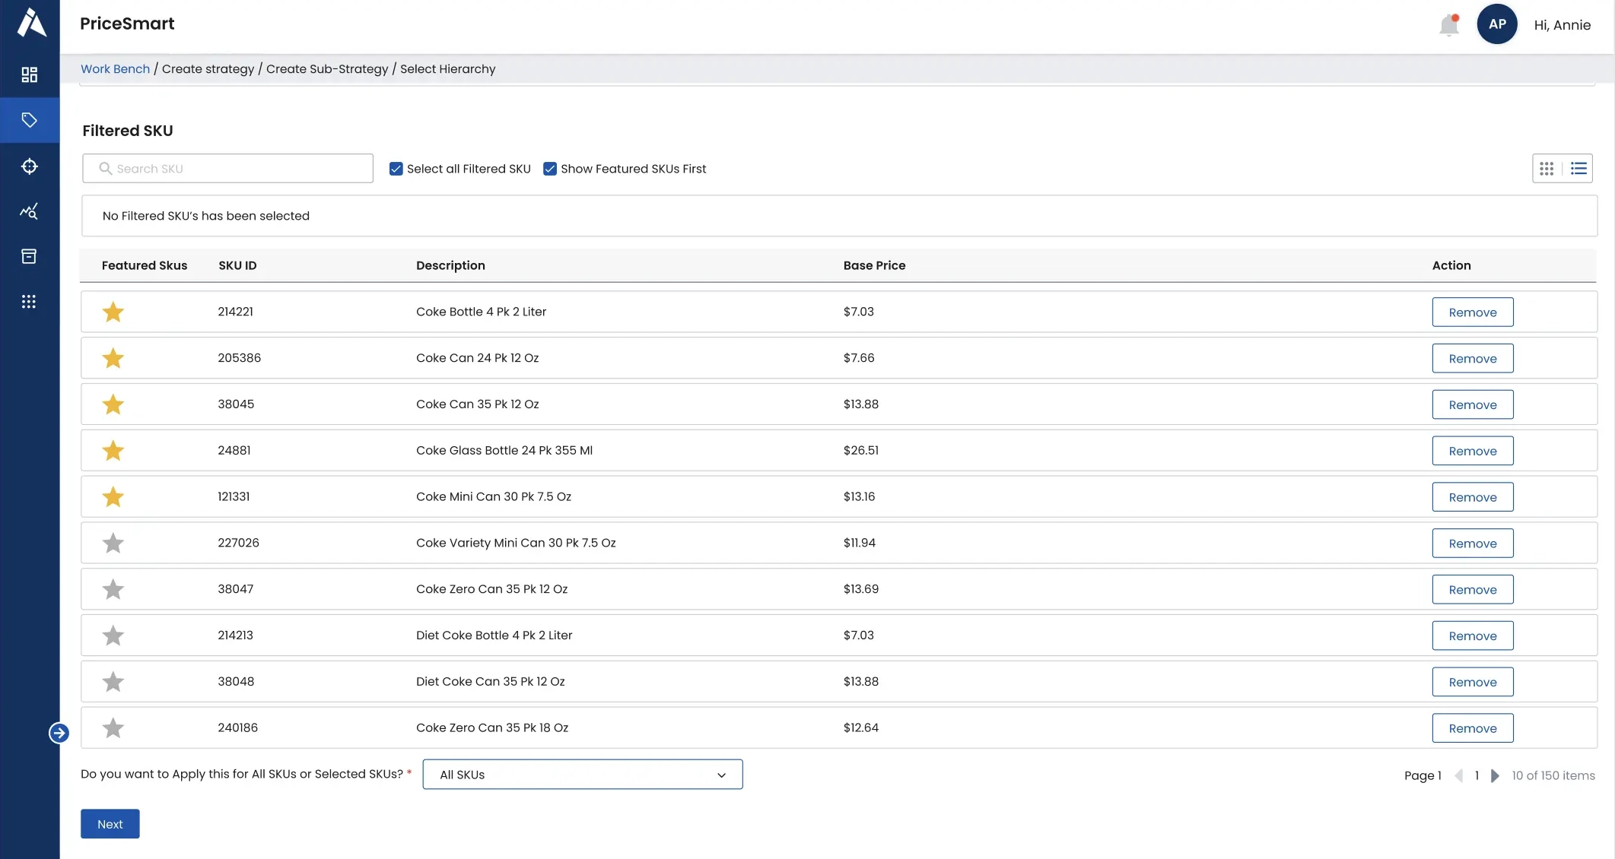
Task: Select the price tag sidebar icon
Action: [29, 120]
